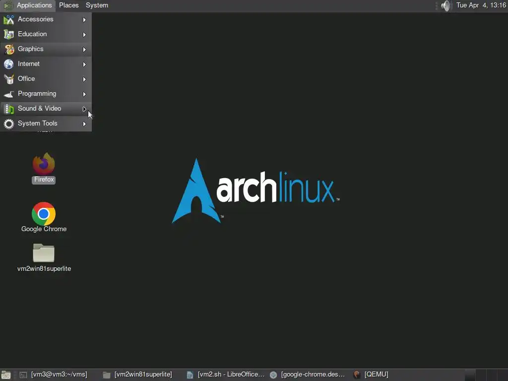
Task: Open the Sound & Video menu category
Action: point(46,109)
